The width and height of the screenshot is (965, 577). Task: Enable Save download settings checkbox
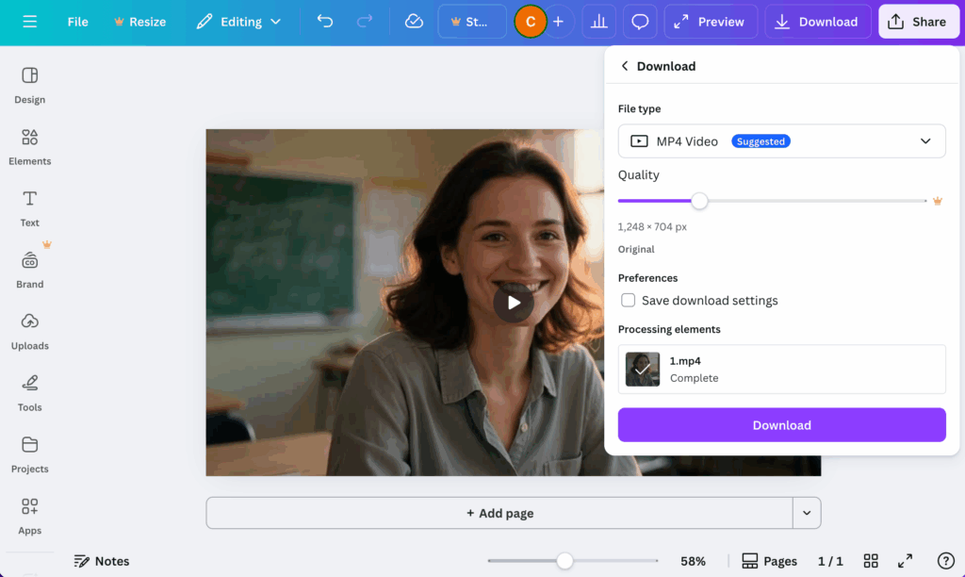(x=628, y=300)
